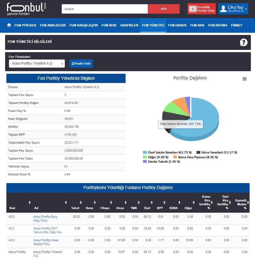255x259 pixels.
Task: Open the Fon Yöneticileri dropdown
Action: pos(37,64)
